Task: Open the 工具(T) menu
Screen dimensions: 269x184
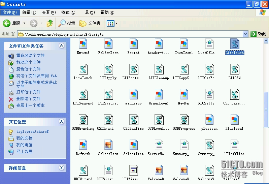Action: 88,12
